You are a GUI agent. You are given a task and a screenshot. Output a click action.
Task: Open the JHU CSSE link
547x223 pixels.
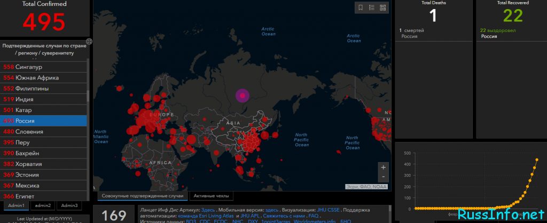(x=328, y=210)
